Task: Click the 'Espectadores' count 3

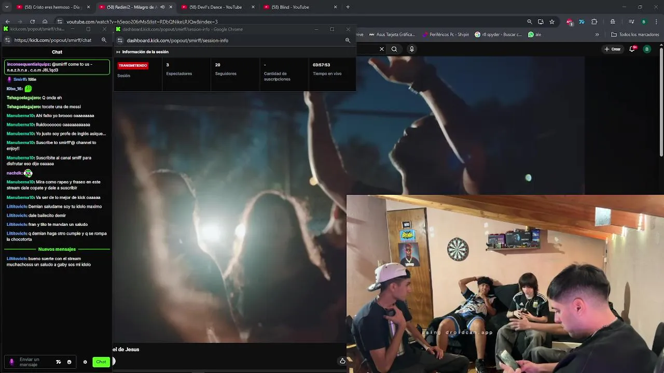Action: (x=168, y=65)
